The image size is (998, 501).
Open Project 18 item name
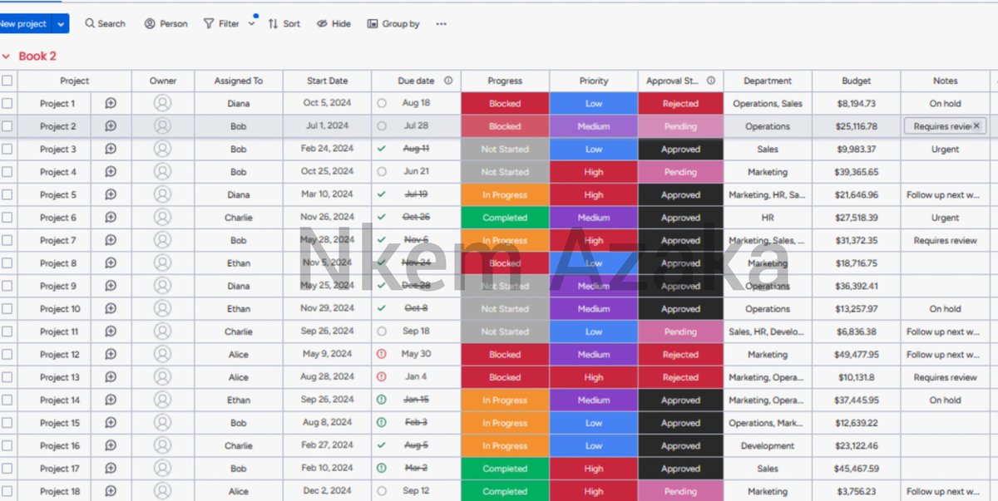(60, 491)
